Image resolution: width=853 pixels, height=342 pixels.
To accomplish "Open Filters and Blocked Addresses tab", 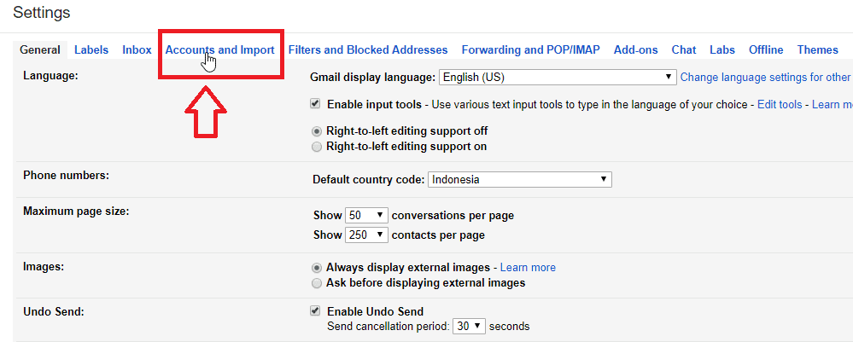I will (368, 50).
